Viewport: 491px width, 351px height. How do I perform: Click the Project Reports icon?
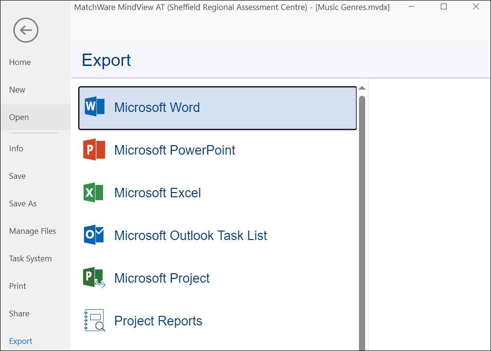pos(94,320)
